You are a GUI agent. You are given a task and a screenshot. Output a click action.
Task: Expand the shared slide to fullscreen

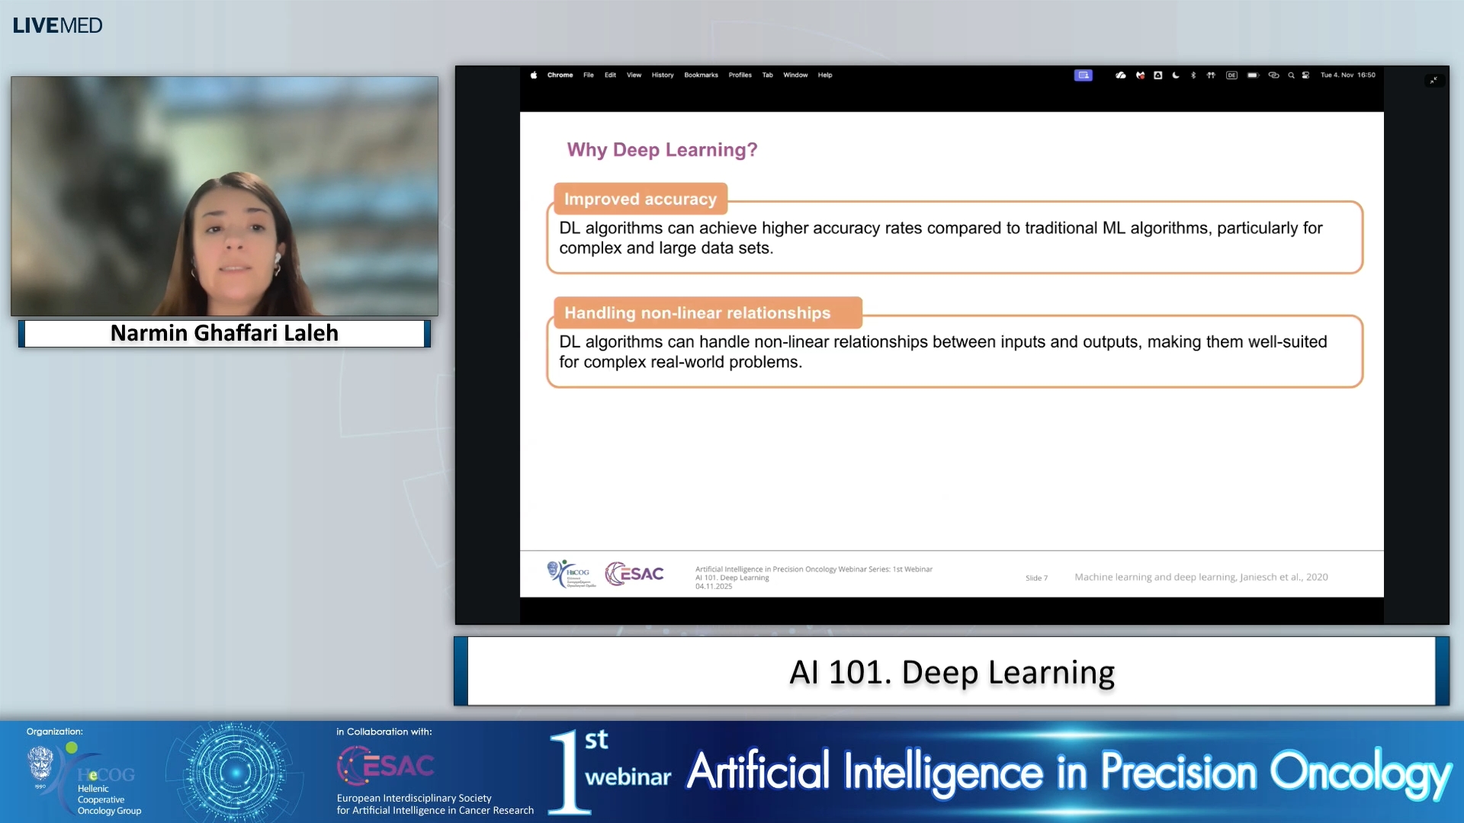coord(1433,80)
